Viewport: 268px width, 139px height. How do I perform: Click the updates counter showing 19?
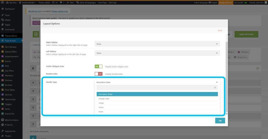(55, 3)
